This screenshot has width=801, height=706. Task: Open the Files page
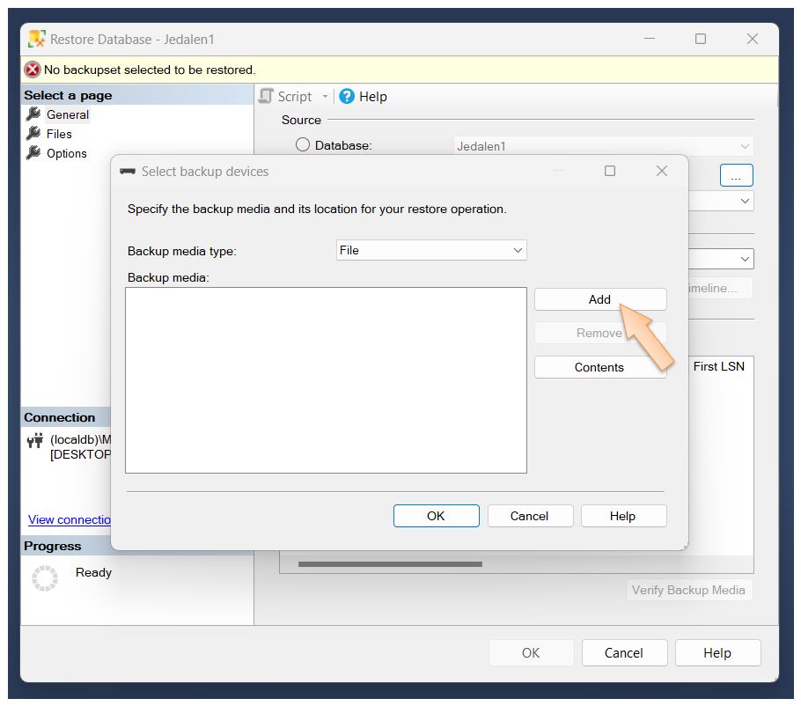(59, 134)
